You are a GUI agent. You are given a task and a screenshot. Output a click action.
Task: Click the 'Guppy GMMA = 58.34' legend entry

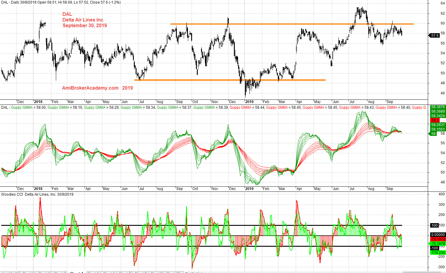[x=138, y=108]
